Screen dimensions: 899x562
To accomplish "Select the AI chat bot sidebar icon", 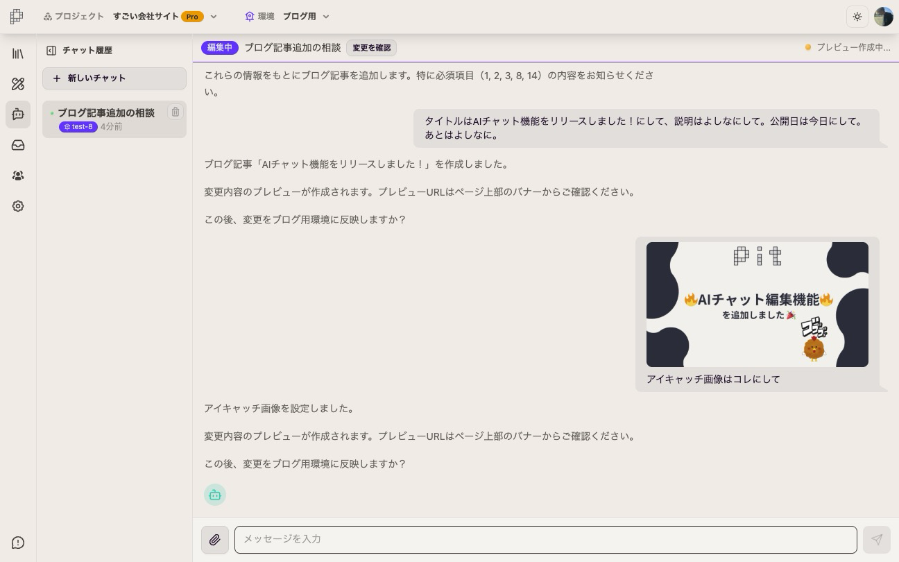I will 18,114.
